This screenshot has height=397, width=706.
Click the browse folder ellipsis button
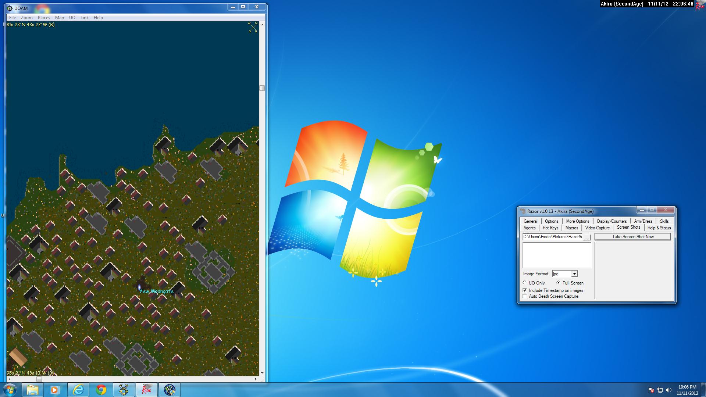coord(587,237)
